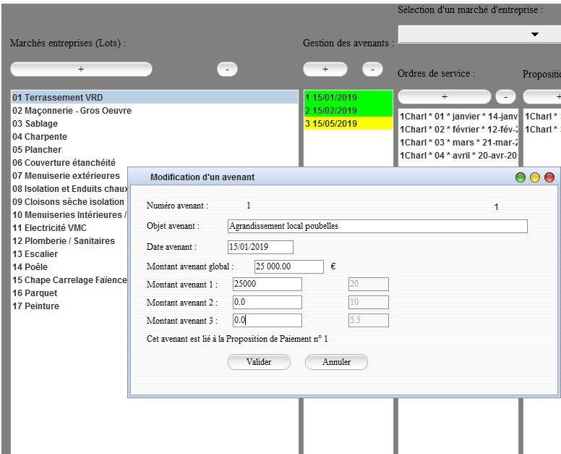Screen dimensions: 561x454
Task: Select ordre de service 04 avril
Action: (458, 156)
